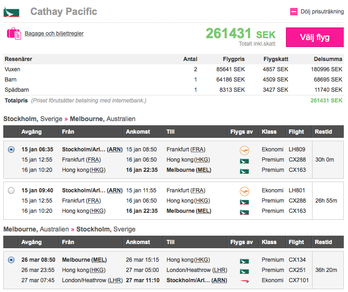Click Cathay logo on flight CX251 row

[244, 271]
